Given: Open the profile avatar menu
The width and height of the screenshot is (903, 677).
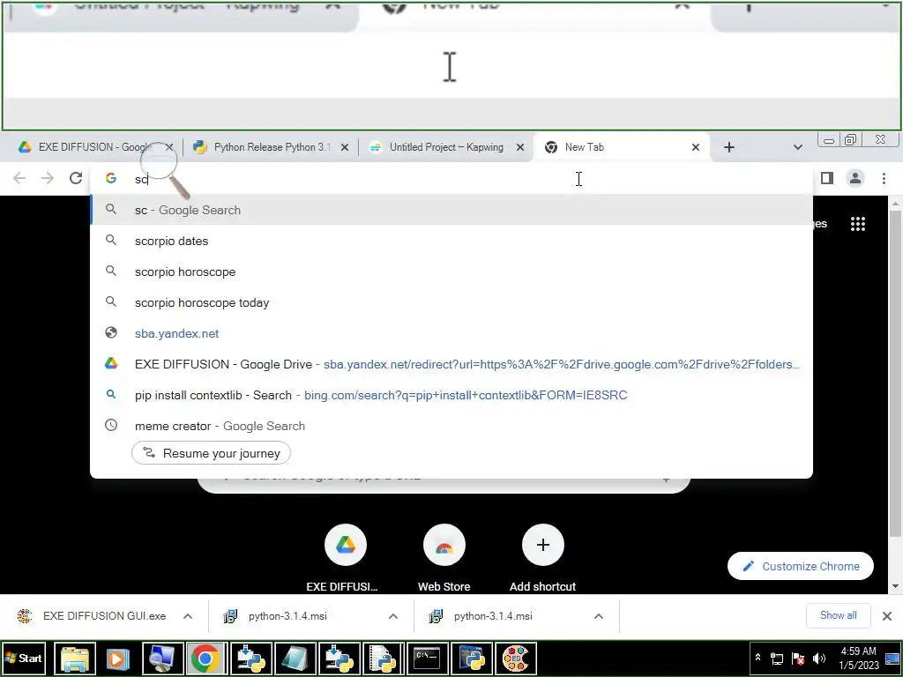Looking at the screenshot, I should coord(855,178).
